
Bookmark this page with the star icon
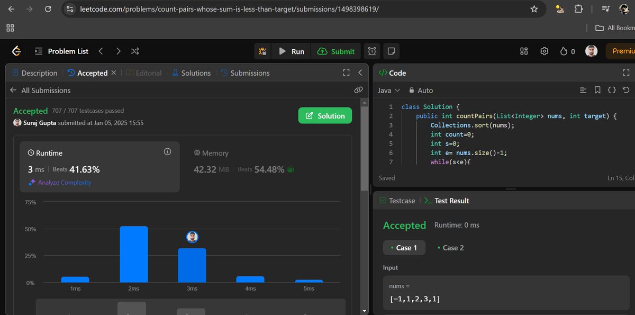534,9
